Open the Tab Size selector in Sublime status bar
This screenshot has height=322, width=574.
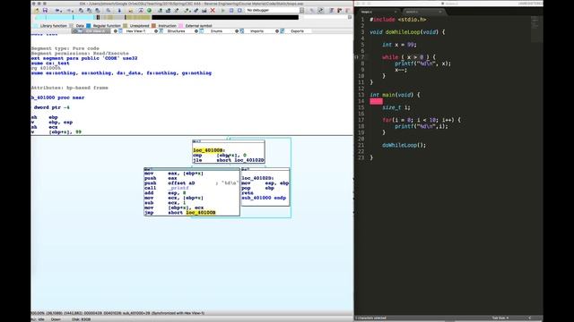[500, 318]
